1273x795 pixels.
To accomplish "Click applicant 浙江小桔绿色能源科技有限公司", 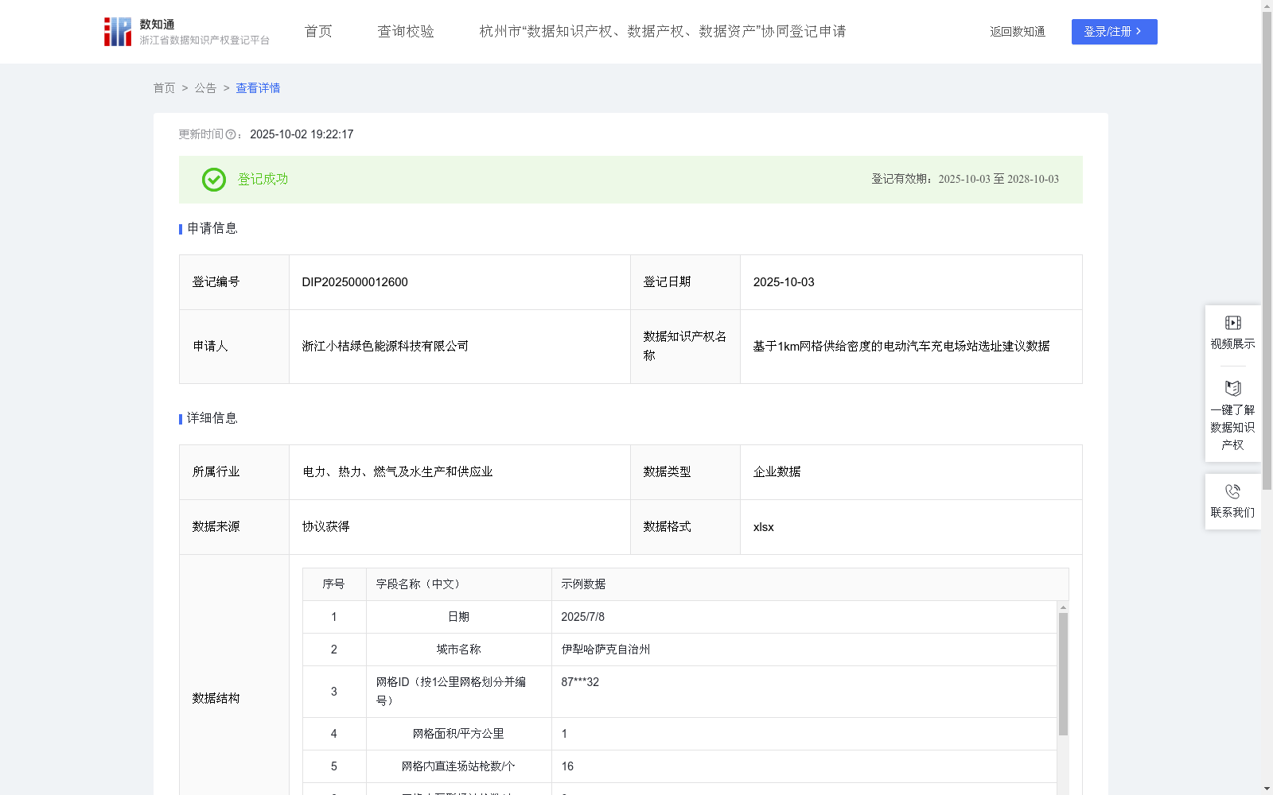I will [385, 347].
